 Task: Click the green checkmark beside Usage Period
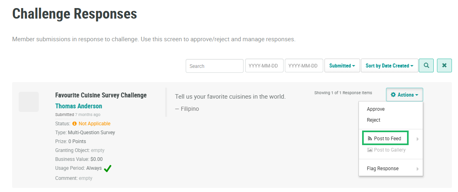108,169
